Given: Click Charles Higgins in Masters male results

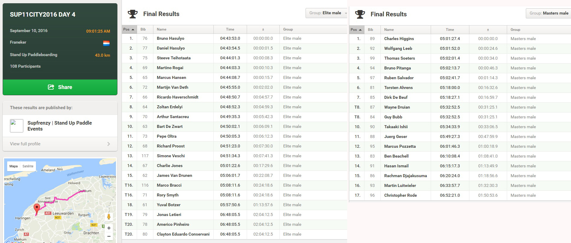Looking at the screenshot, I should (x=399, y=39).
